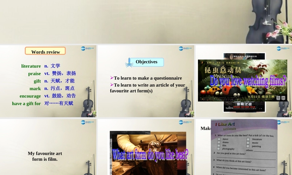Tick the dance checkbox in the questionnaire
The image size is (292, 175).
tap(219, 139)
